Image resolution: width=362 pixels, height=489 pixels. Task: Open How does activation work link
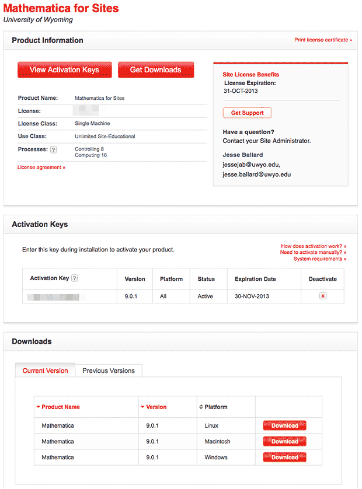(314, 246)
